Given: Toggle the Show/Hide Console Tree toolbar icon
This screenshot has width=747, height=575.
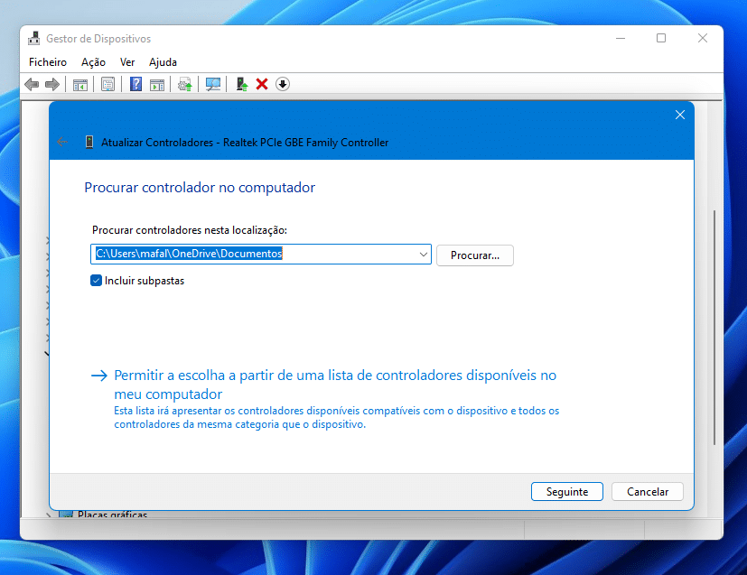Looking at the screenshot, I should (x=80, y=85).
